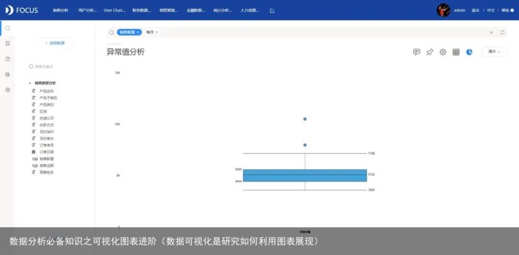Open the edit icon in top navigation

(x=272, y=10)
